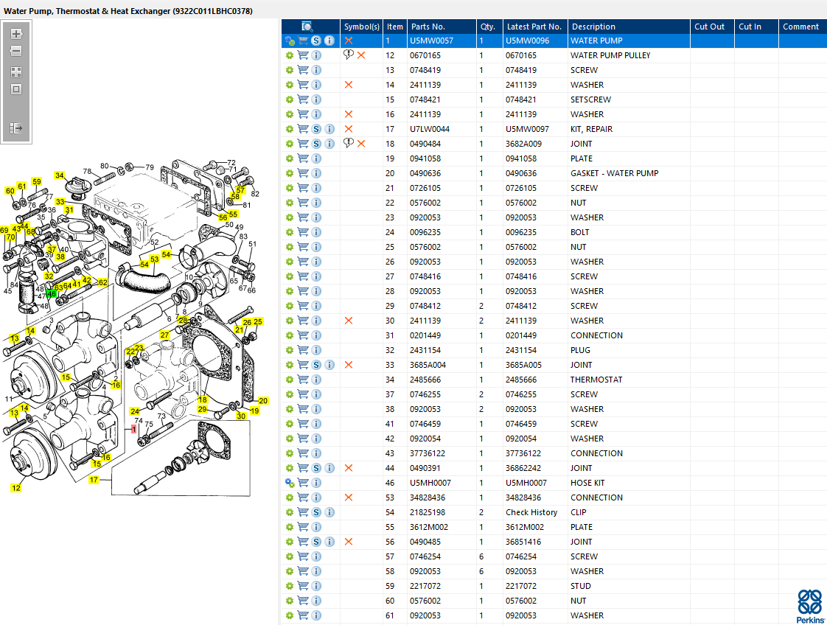Image resolution: width=827 pixels, height=625 pixels.
Task: Click the WATER PUMP PULLEY description
Action: (610, 55)
